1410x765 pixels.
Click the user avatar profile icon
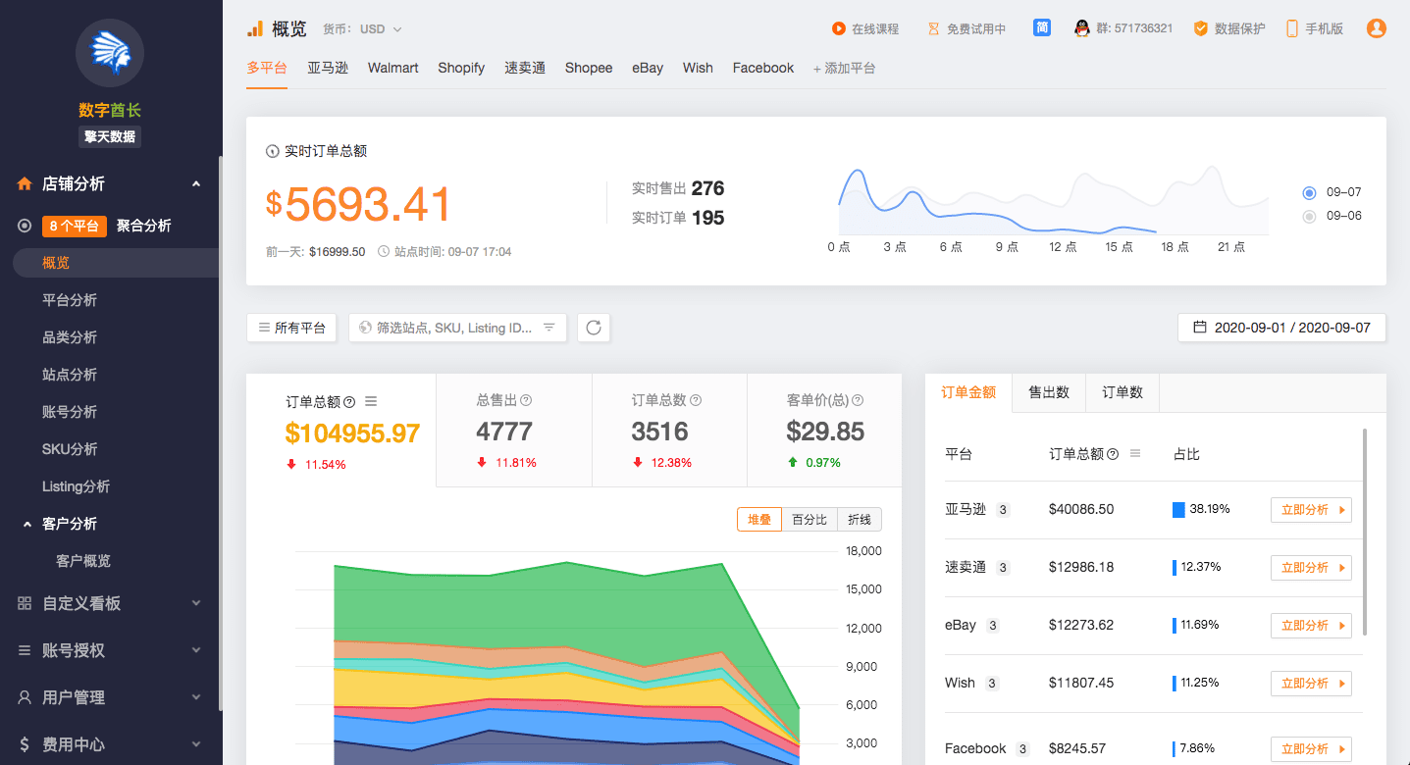(1377, 28)
